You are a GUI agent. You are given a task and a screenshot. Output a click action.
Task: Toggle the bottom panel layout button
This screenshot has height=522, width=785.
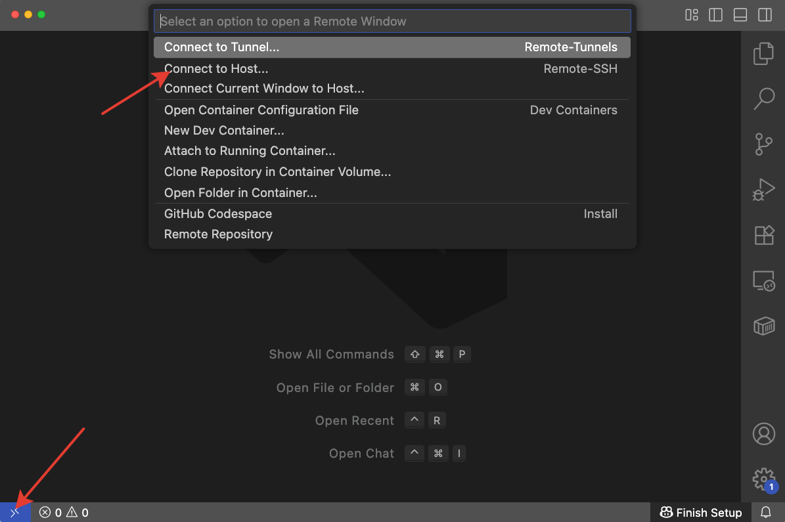740,14
